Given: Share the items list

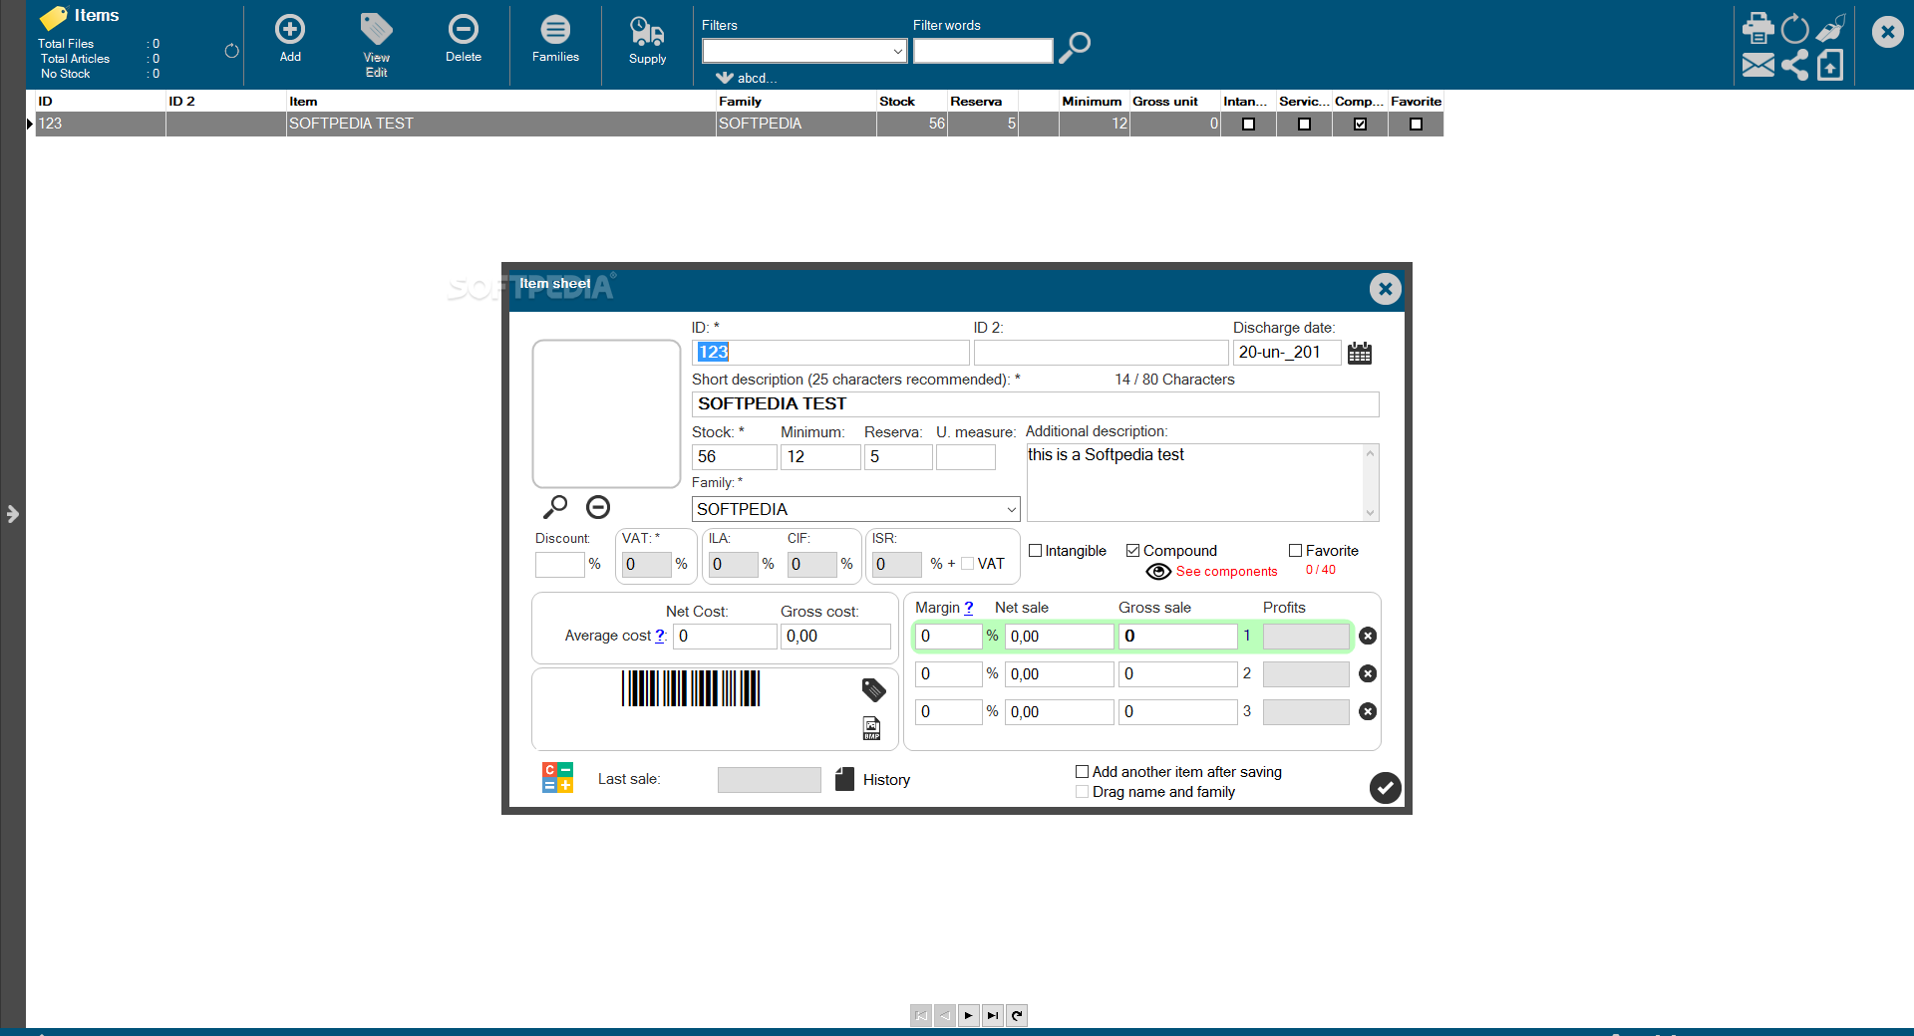Looking at the screenshot, I should point(1794,66).
